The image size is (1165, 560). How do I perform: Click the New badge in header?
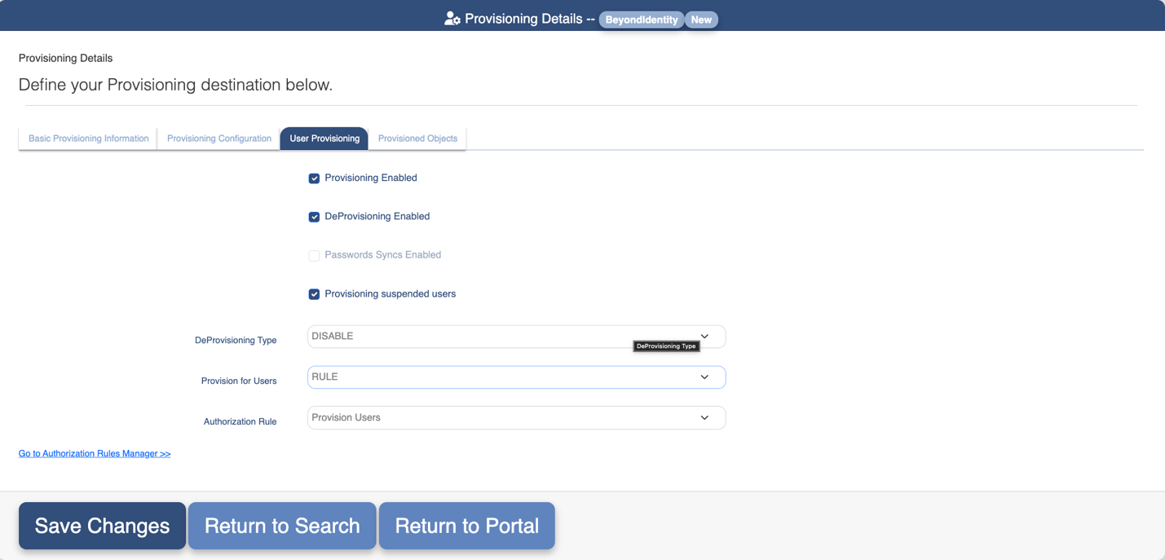pyautogui.click(x=701, y=20)
